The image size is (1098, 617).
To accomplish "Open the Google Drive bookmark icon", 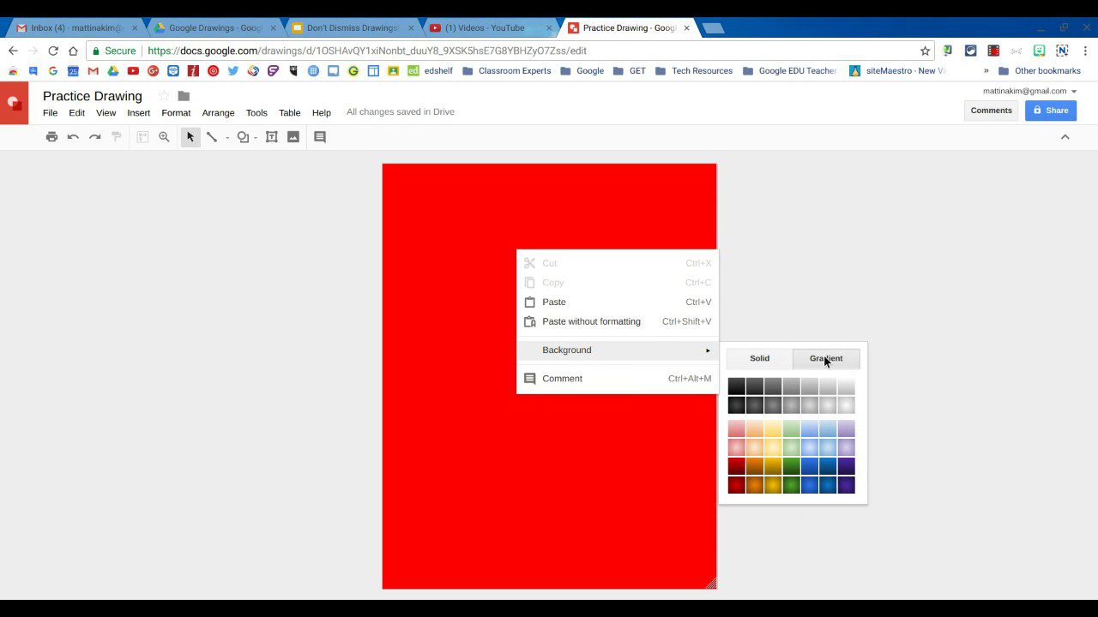I will 113,71.
